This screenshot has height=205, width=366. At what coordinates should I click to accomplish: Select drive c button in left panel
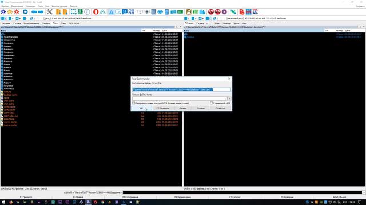pyautogui.click(x=4, y=18)
